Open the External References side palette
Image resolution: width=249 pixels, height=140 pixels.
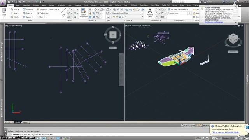tap(2, 108)
